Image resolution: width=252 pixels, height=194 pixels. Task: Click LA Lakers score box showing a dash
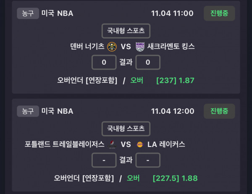pos(147,160)
